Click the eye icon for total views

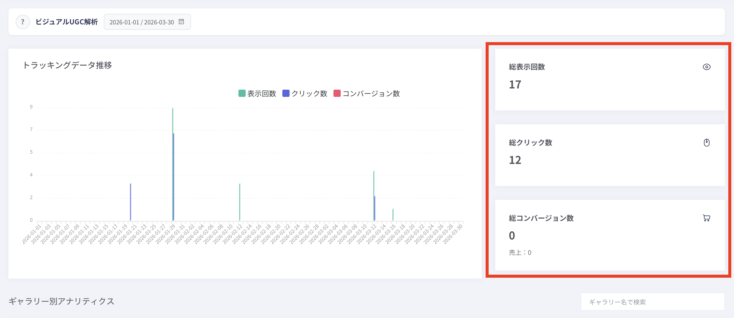pos(706,67)
